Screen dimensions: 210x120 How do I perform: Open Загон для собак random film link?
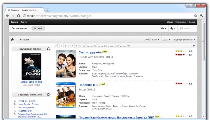(x=31, y=82)
